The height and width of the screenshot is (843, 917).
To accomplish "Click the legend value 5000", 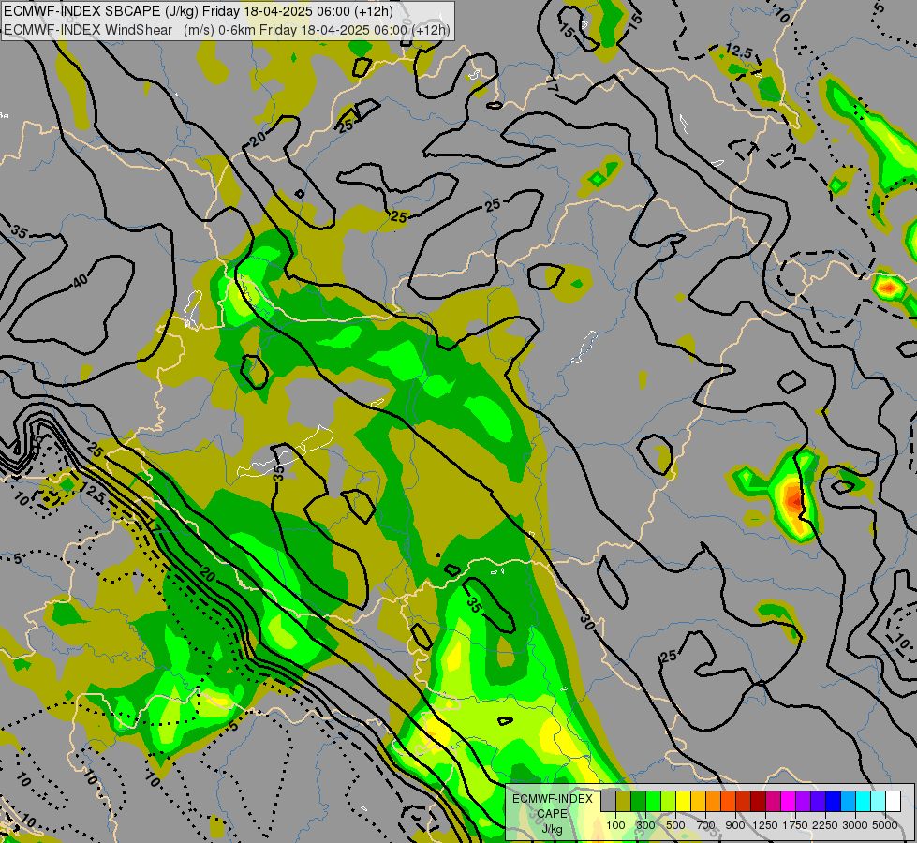I will pos(885,825).
